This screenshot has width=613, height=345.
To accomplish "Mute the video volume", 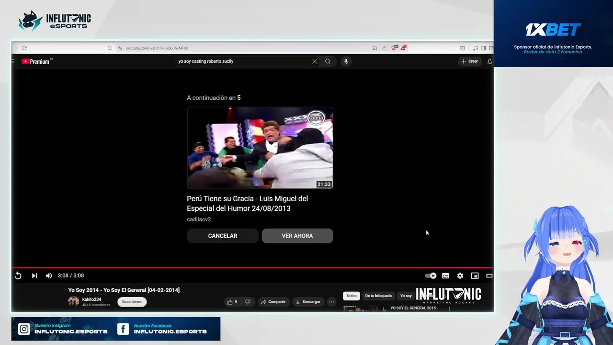I will coord(49,276).
